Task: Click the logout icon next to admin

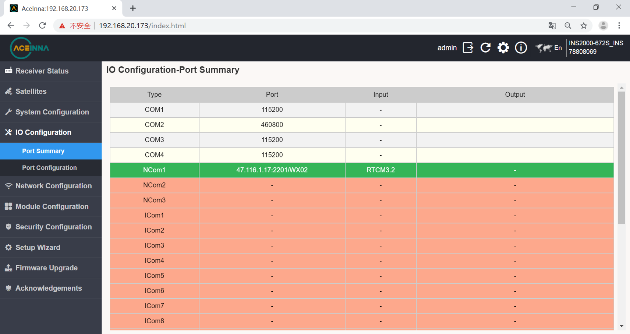Action: click(x=468, y=48)
